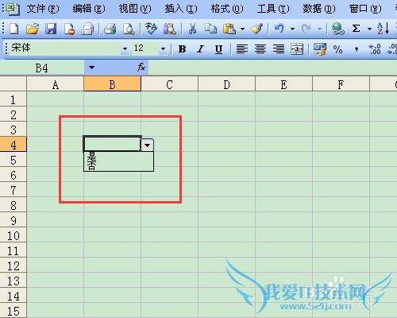Click the Merge and Center icon
The width and height of the screenshot is (397, 318).
pos(297,49)
